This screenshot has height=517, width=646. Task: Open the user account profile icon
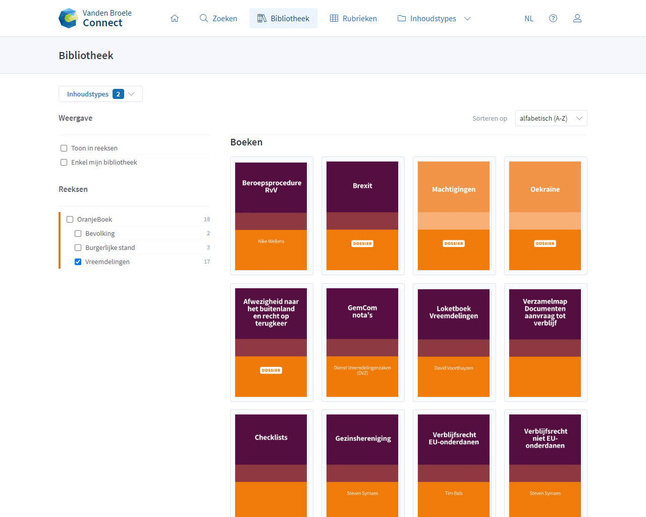tap(577, 18)
